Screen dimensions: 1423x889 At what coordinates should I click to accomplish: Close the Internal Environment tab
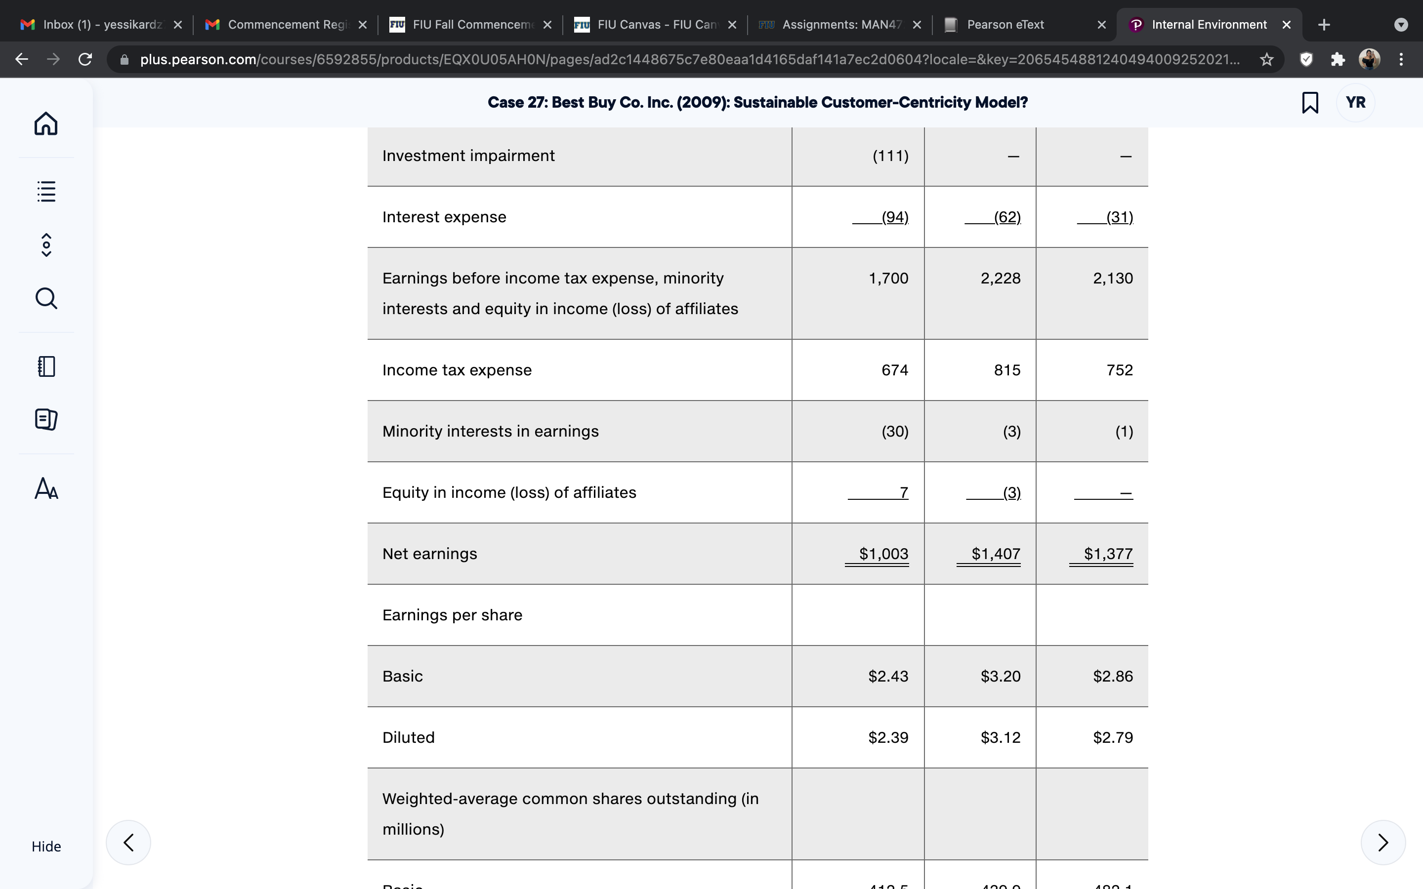1287,25
